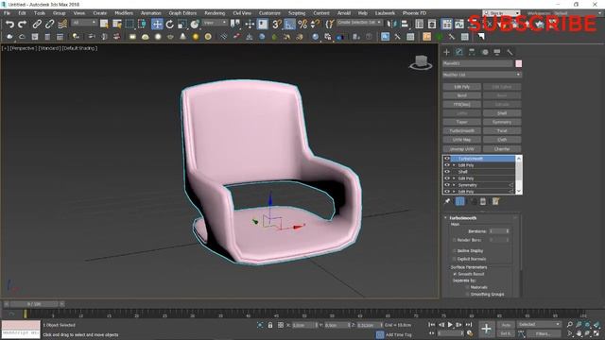This screenshot has height=340, width=605.
Task: Open the Display command panel tab
Action: point(497,52)
